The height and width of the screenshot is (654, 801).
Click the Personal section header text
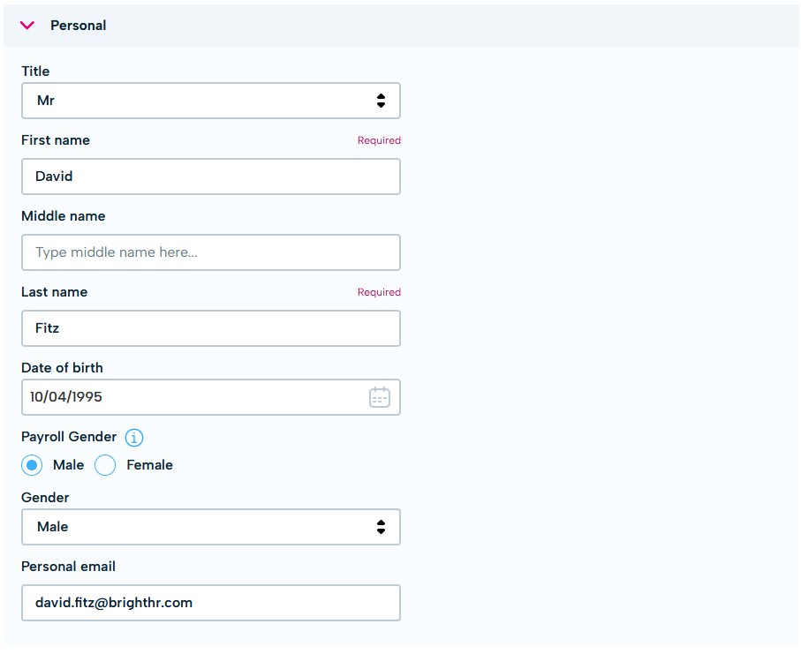click(78, 26)
